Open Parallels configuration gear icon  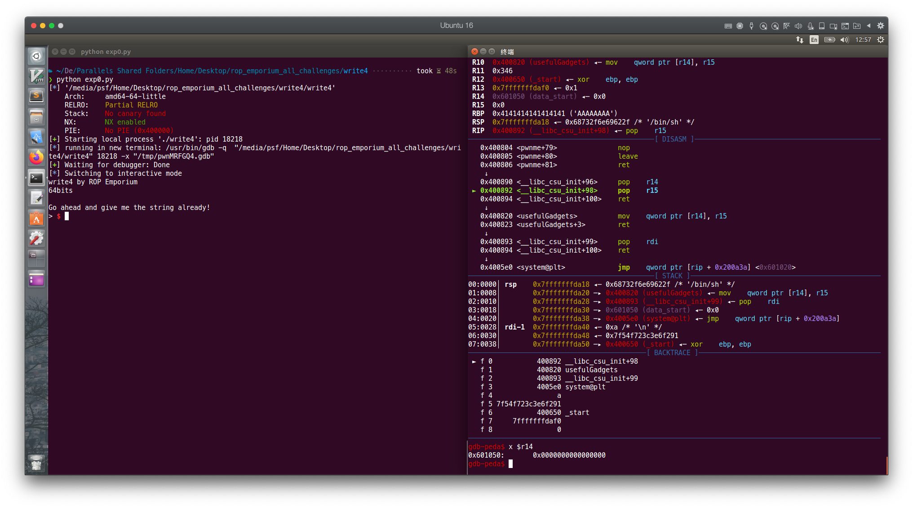coord(880,26)
